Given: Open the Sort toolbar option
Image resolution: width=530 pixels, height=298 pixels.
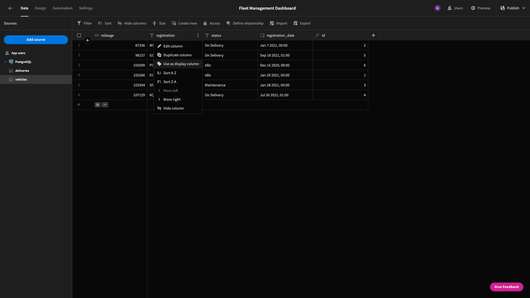Looking at the screenshot, I should 105,23.
